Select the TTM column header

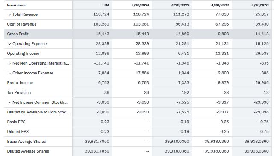pos(106,5)
